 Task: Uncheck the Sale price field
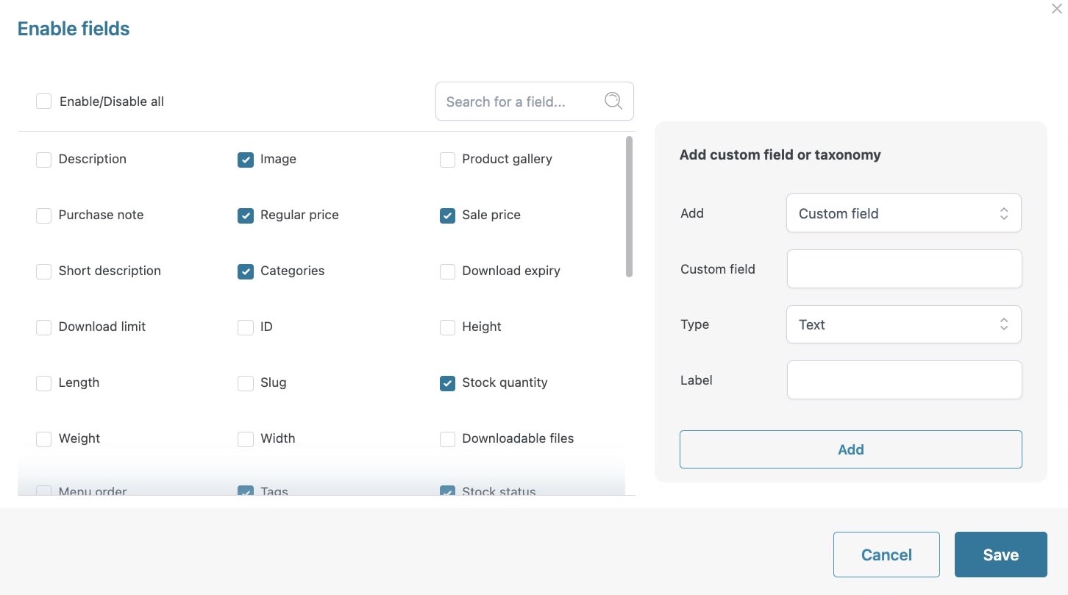[447, 215]
